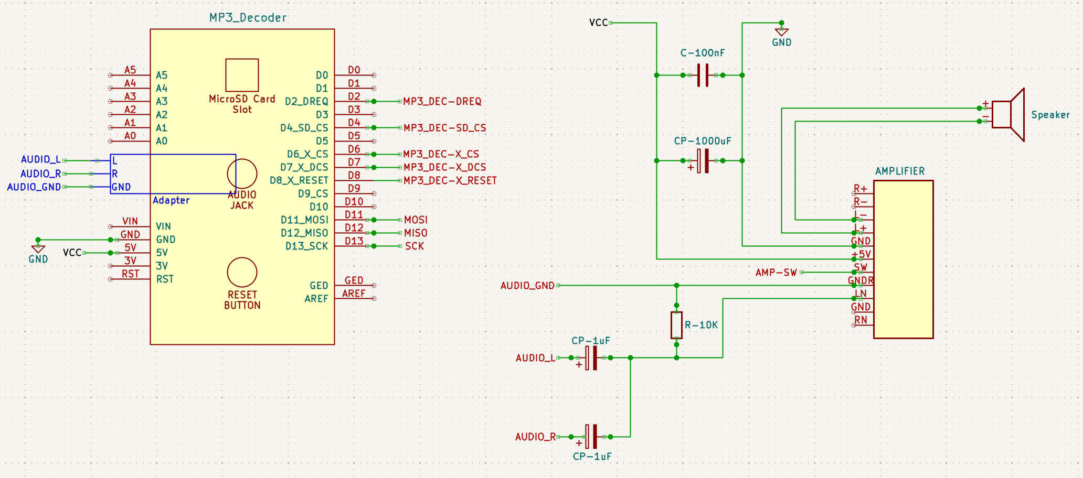Image resolution: width=1083 pixels, height=478 pixels.
Task: Click the Speaker symbol
Action: 1008,115
